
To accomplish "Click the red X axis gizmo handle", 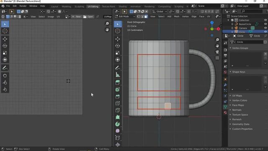I will pos(219,29).
